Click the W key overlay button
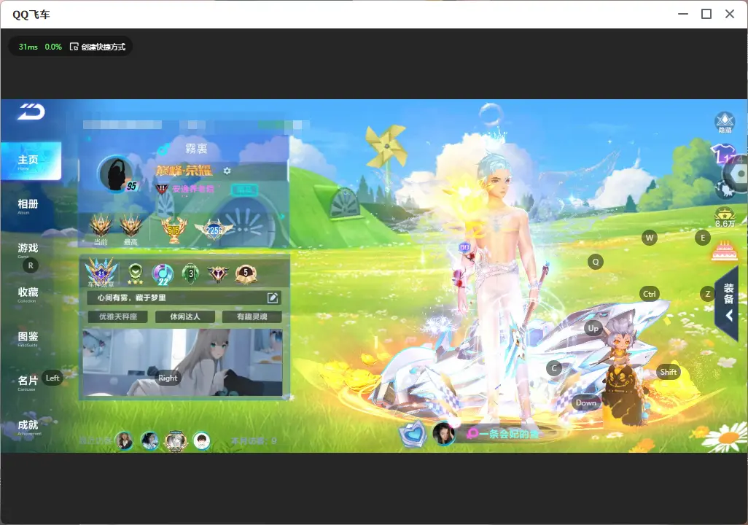This screenshot has height=525, width=748. pyautogui.click(x=650, y=238)
